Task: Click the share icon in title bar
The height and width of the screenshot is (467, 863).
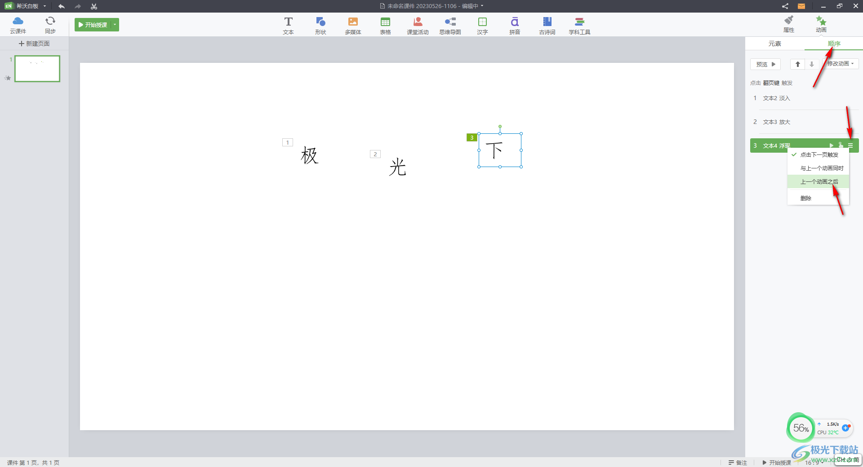Action: [x=785, y=6]
